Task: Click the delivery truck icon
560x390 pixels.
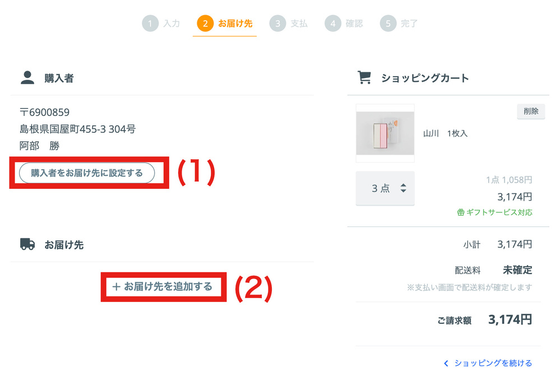Action: tap(27, 244)
